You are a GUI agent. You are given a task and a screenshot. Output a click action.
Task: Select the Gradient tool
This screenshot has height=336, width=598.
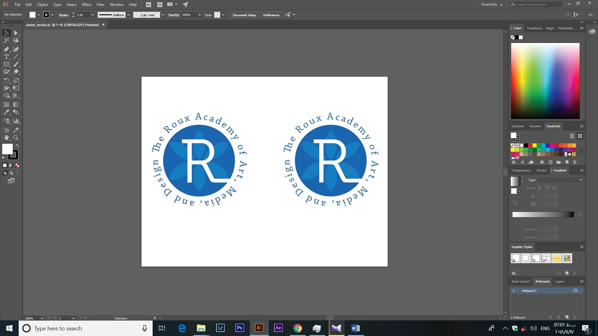tap(16, 105)
